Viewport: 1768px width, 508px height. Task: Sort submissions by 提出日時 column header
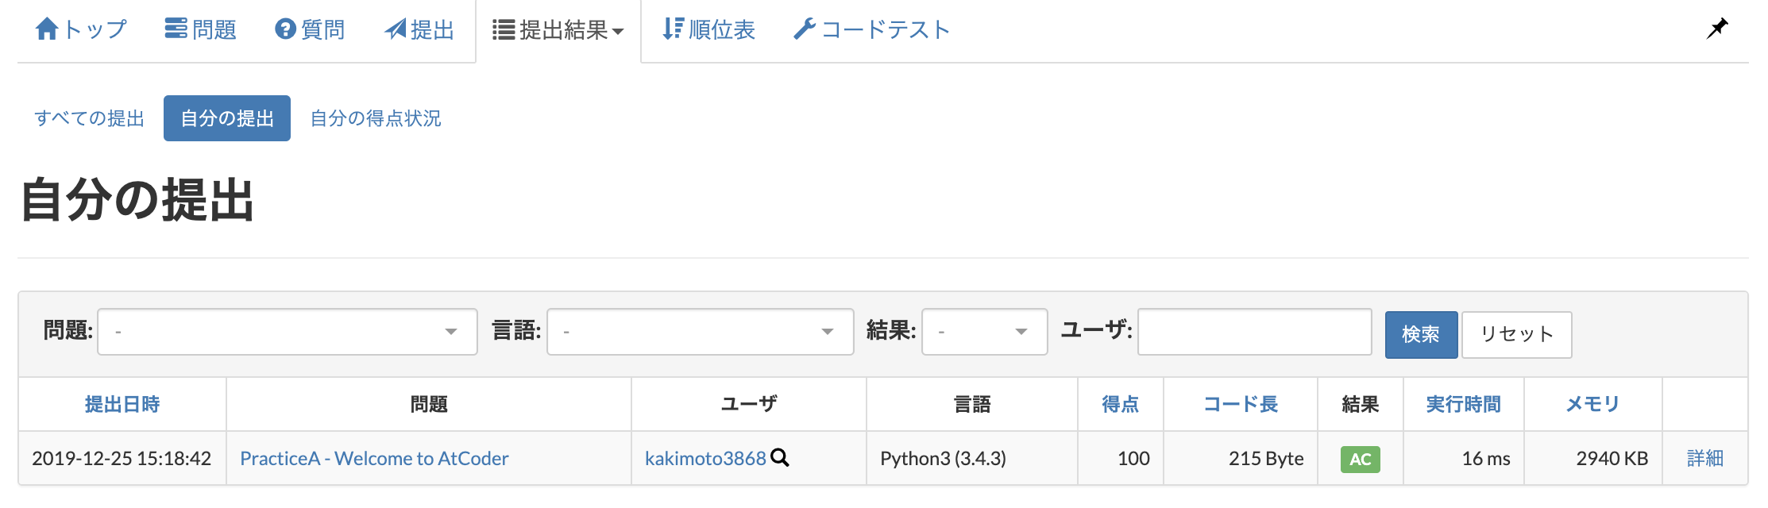point(122,404)
